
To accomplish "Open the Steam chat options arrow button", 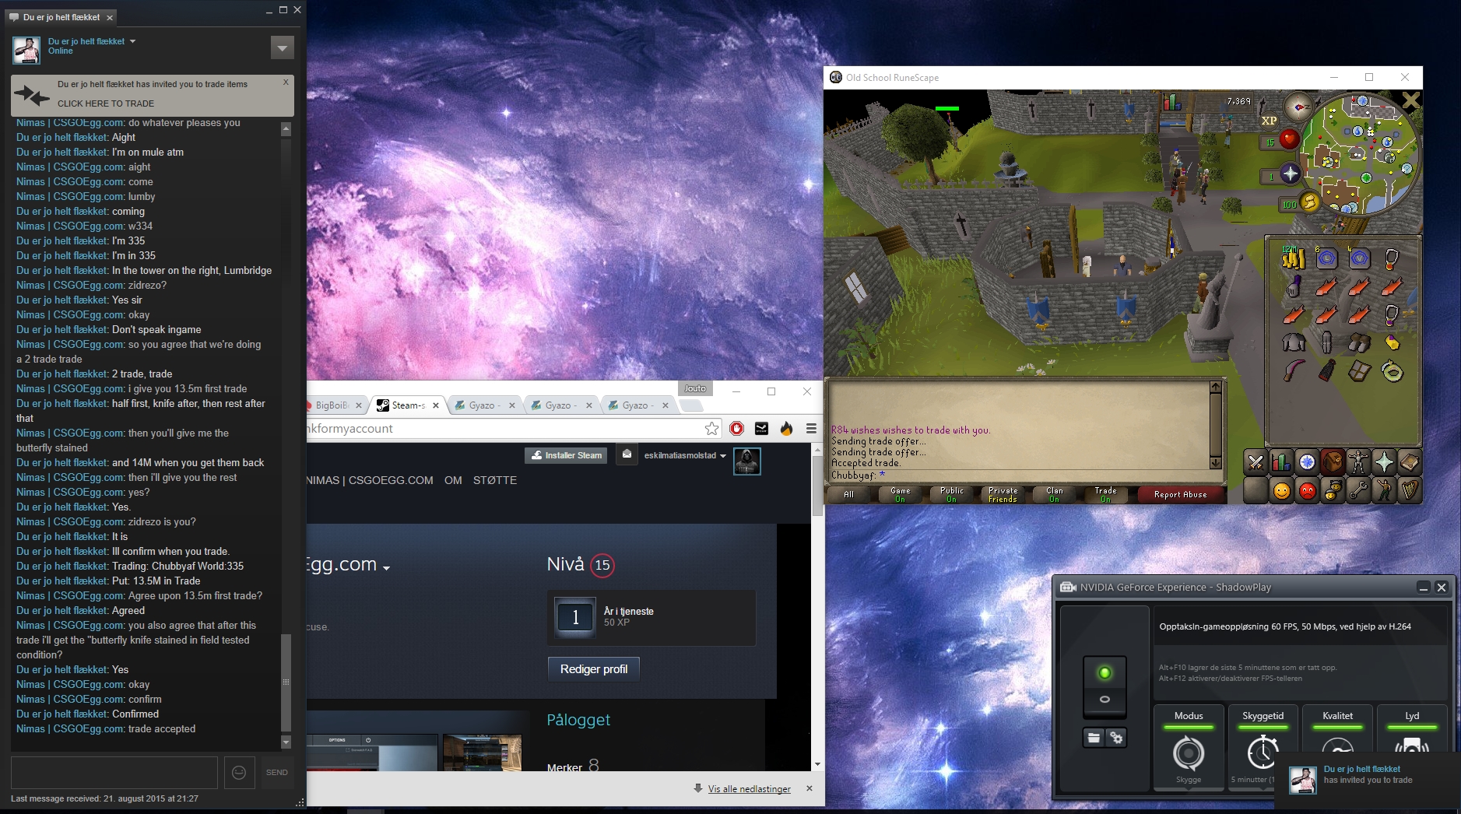I will (x=282, y=47).
